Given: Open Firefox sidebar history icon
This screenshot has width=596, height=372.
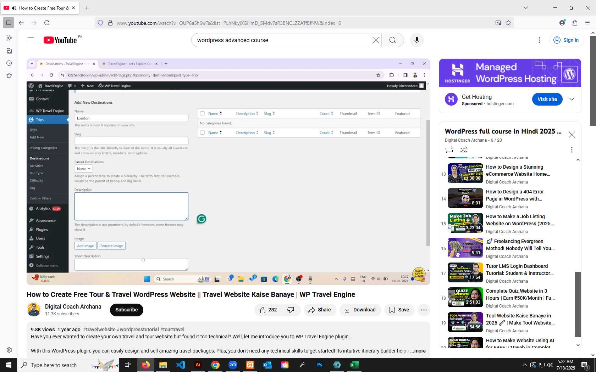Looking at the screenshot, I should 9,63.
